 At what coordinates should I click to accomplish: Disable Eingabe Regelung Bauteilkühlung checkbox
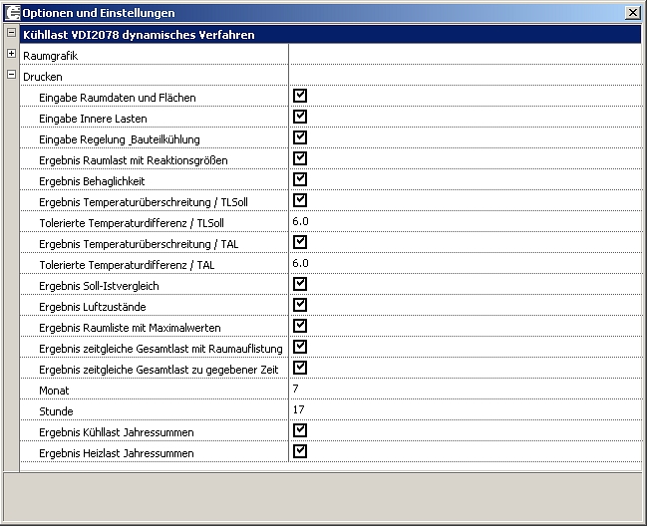click(x=300, y=137)
